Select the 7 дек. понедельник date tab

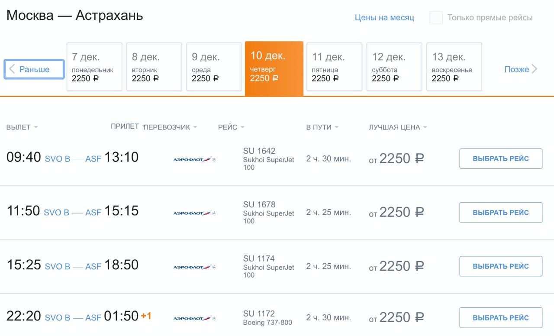tap(94, 67)
